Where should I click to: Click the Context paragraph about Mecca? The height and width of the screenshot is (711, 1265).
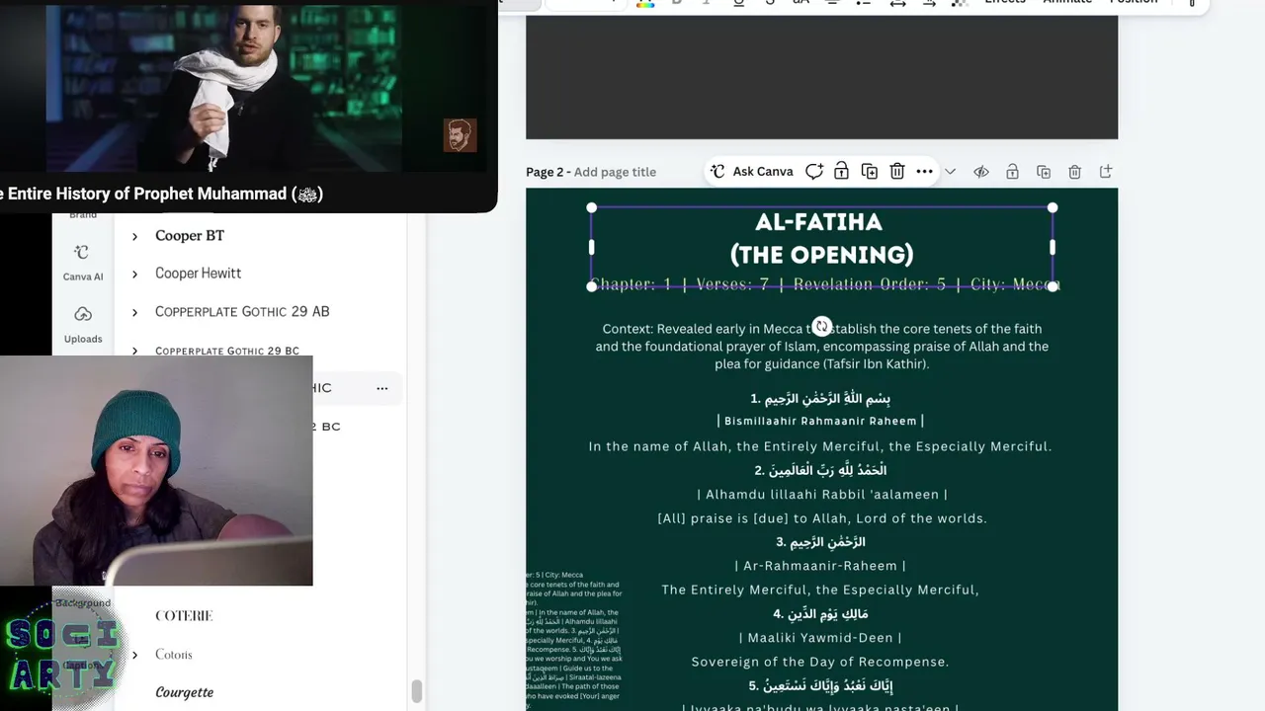822,347
